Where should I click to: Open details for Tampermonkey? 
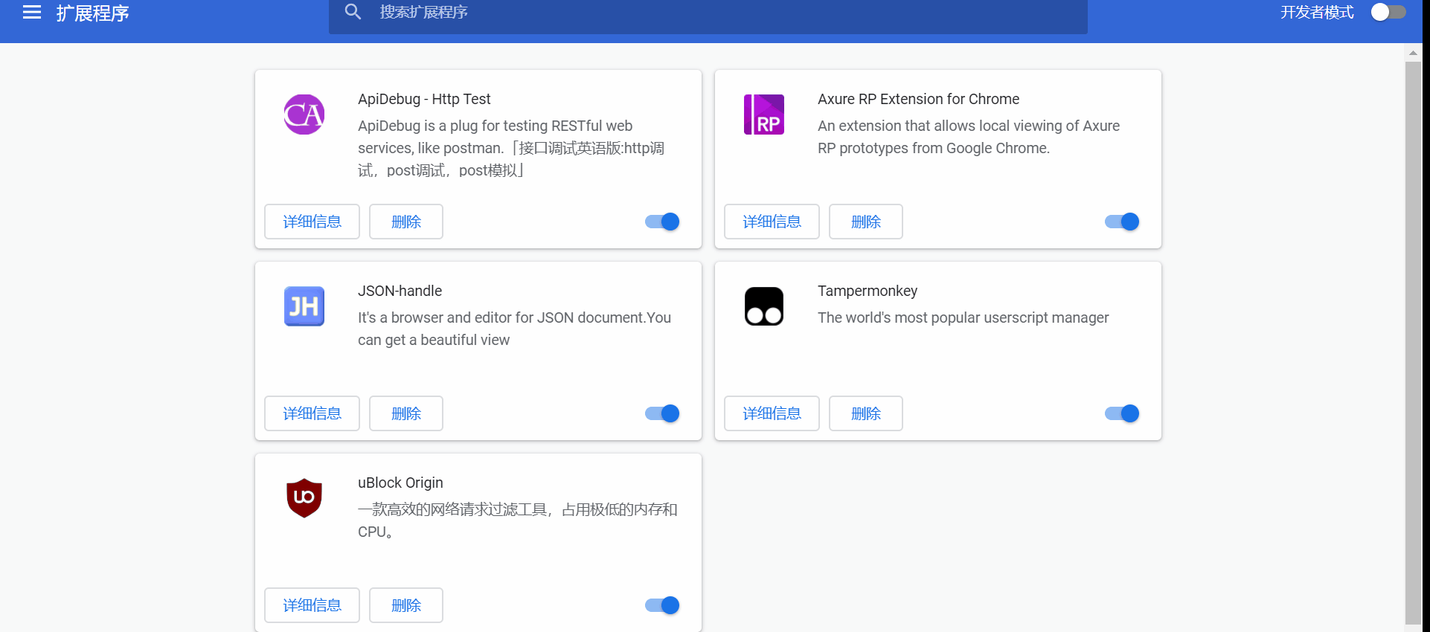(772, 413)
